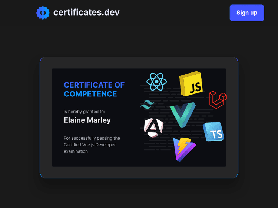The width and height of the screenshot is (278, 208).
Task: Click the white Angular shield logo
Action: tap(153, 128)
